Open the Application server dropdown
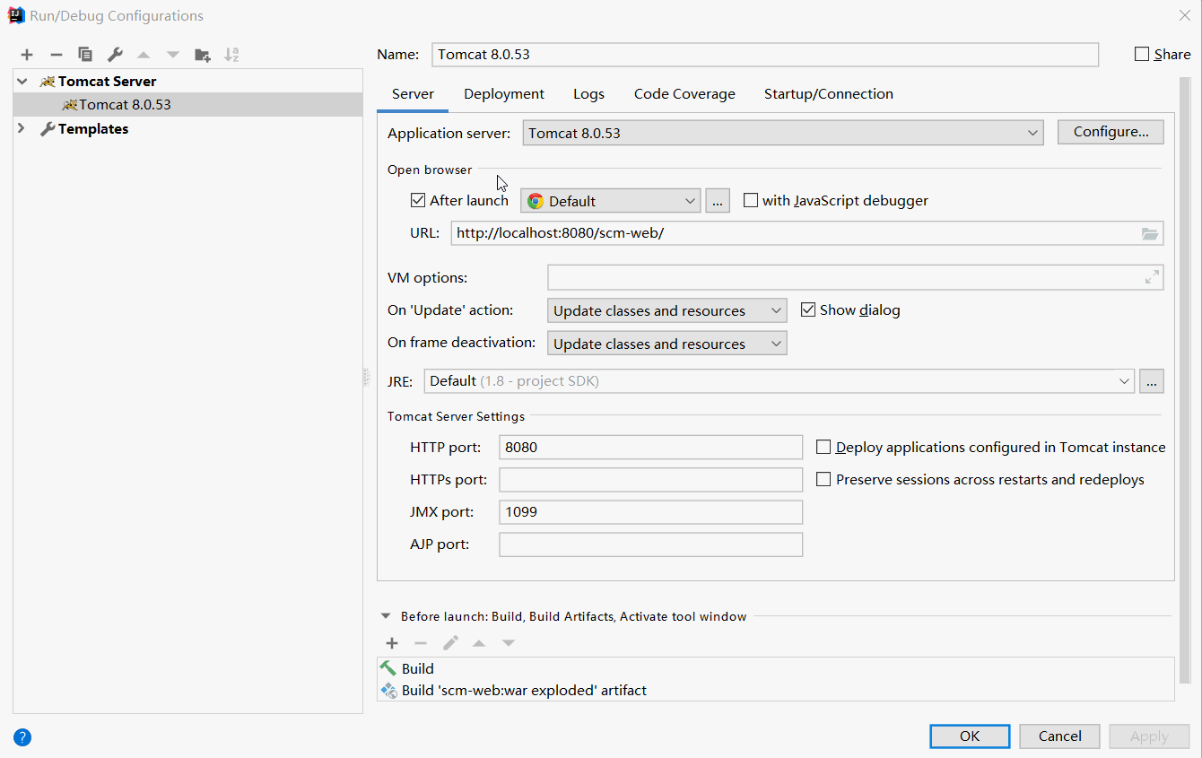 [1034, 132]
